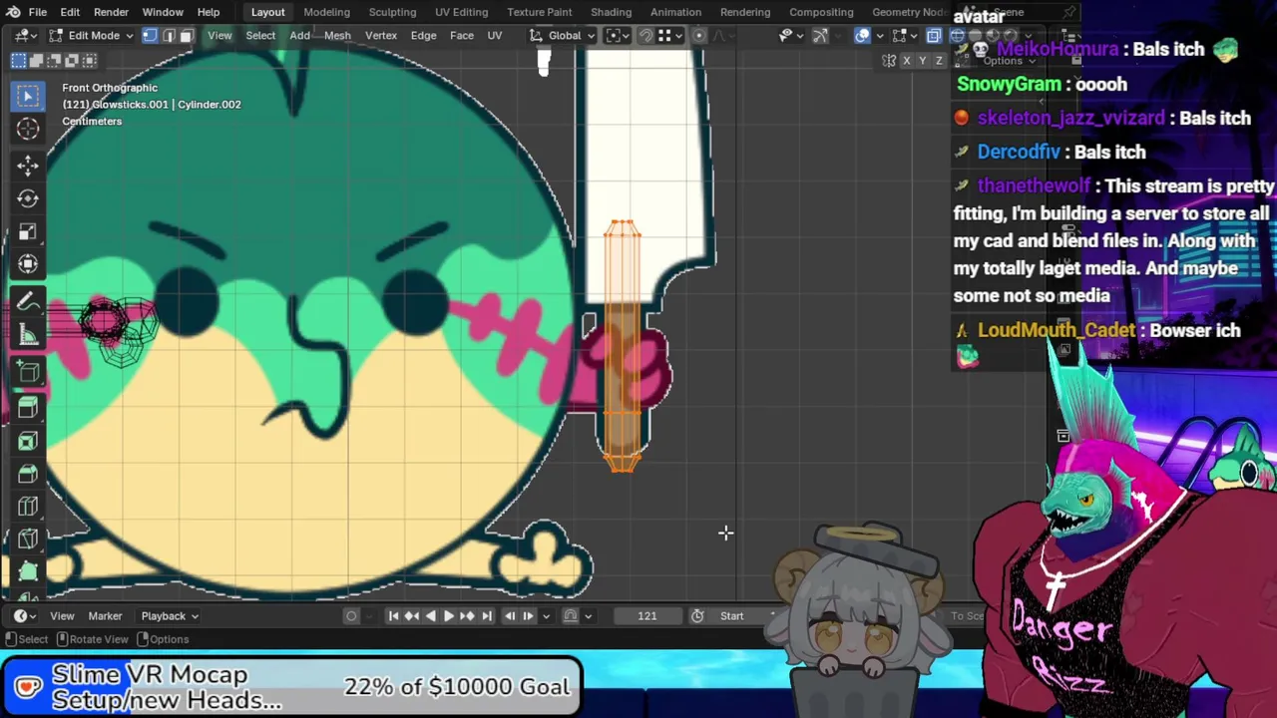Screen dimensions: 1277x718
Task: Select the Scale tool
Action: click(28, 231)
